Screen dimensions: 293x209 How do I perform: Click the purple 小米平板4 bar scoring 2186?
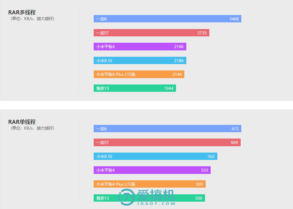[x=140, y=47]
